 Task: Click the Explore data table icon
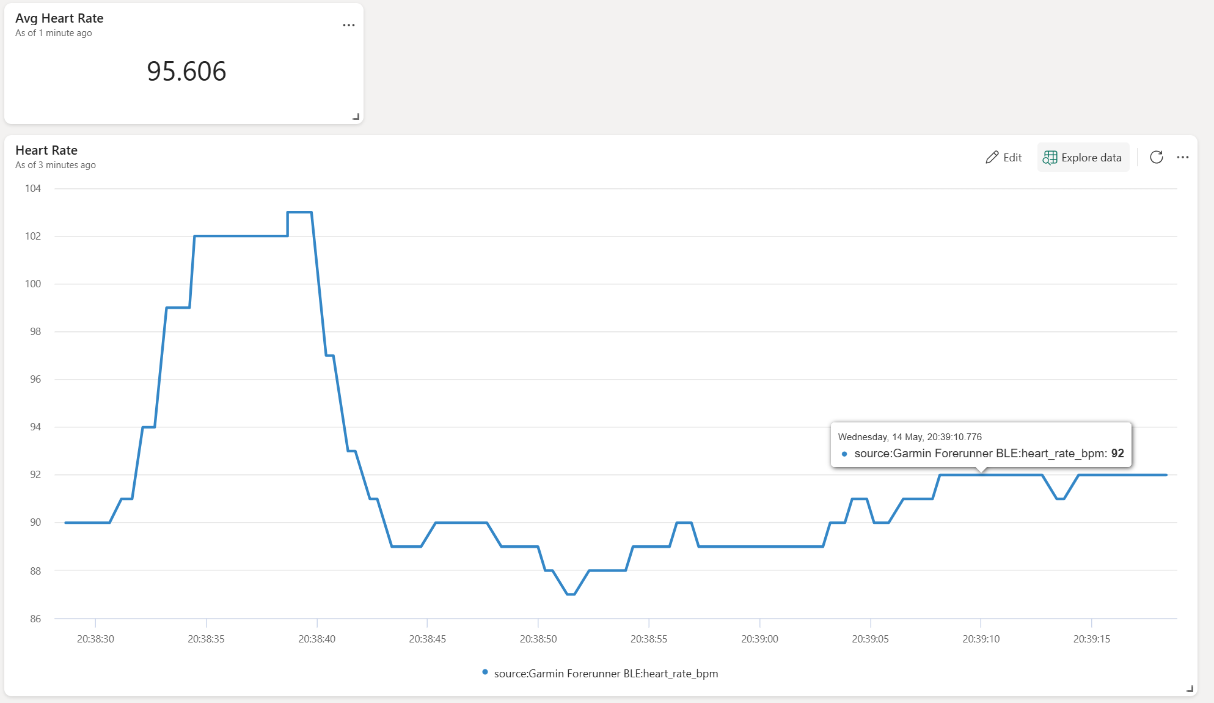tap(1050, 157)
